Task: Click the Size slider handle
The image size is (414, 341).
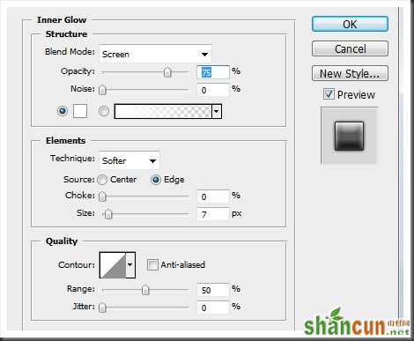Action: pyautogui.click(x=108, y=214)
